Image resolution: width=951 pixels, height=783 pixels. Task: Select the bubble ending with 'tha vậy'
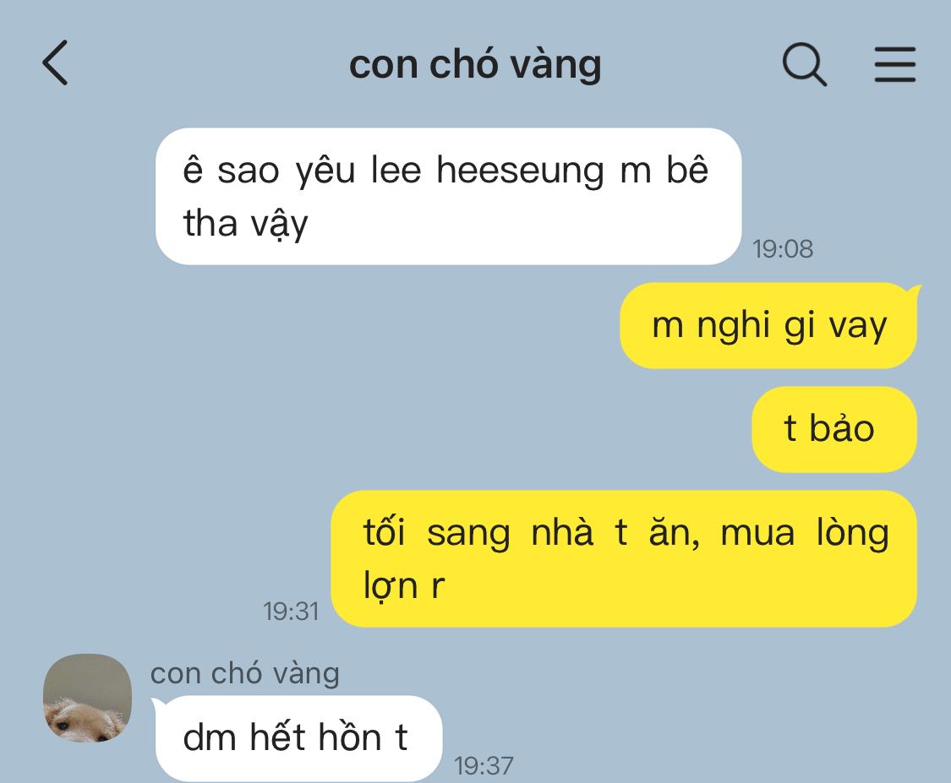[448, 196]
